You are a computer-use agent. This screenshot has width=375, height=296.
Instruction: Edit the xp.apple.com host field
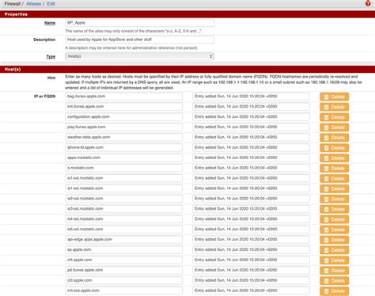point(123,249)
